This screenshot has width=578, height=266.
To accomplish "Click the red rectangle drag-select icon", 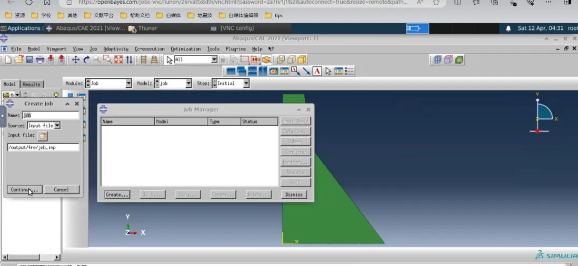I will point(244,59).
